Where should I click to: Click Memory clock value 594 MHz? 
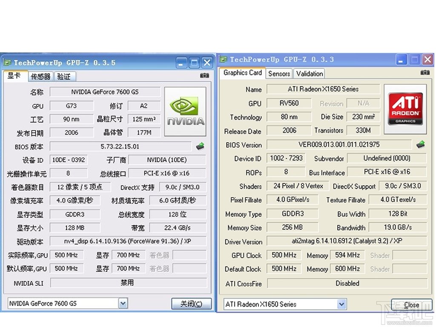(347, 255)
